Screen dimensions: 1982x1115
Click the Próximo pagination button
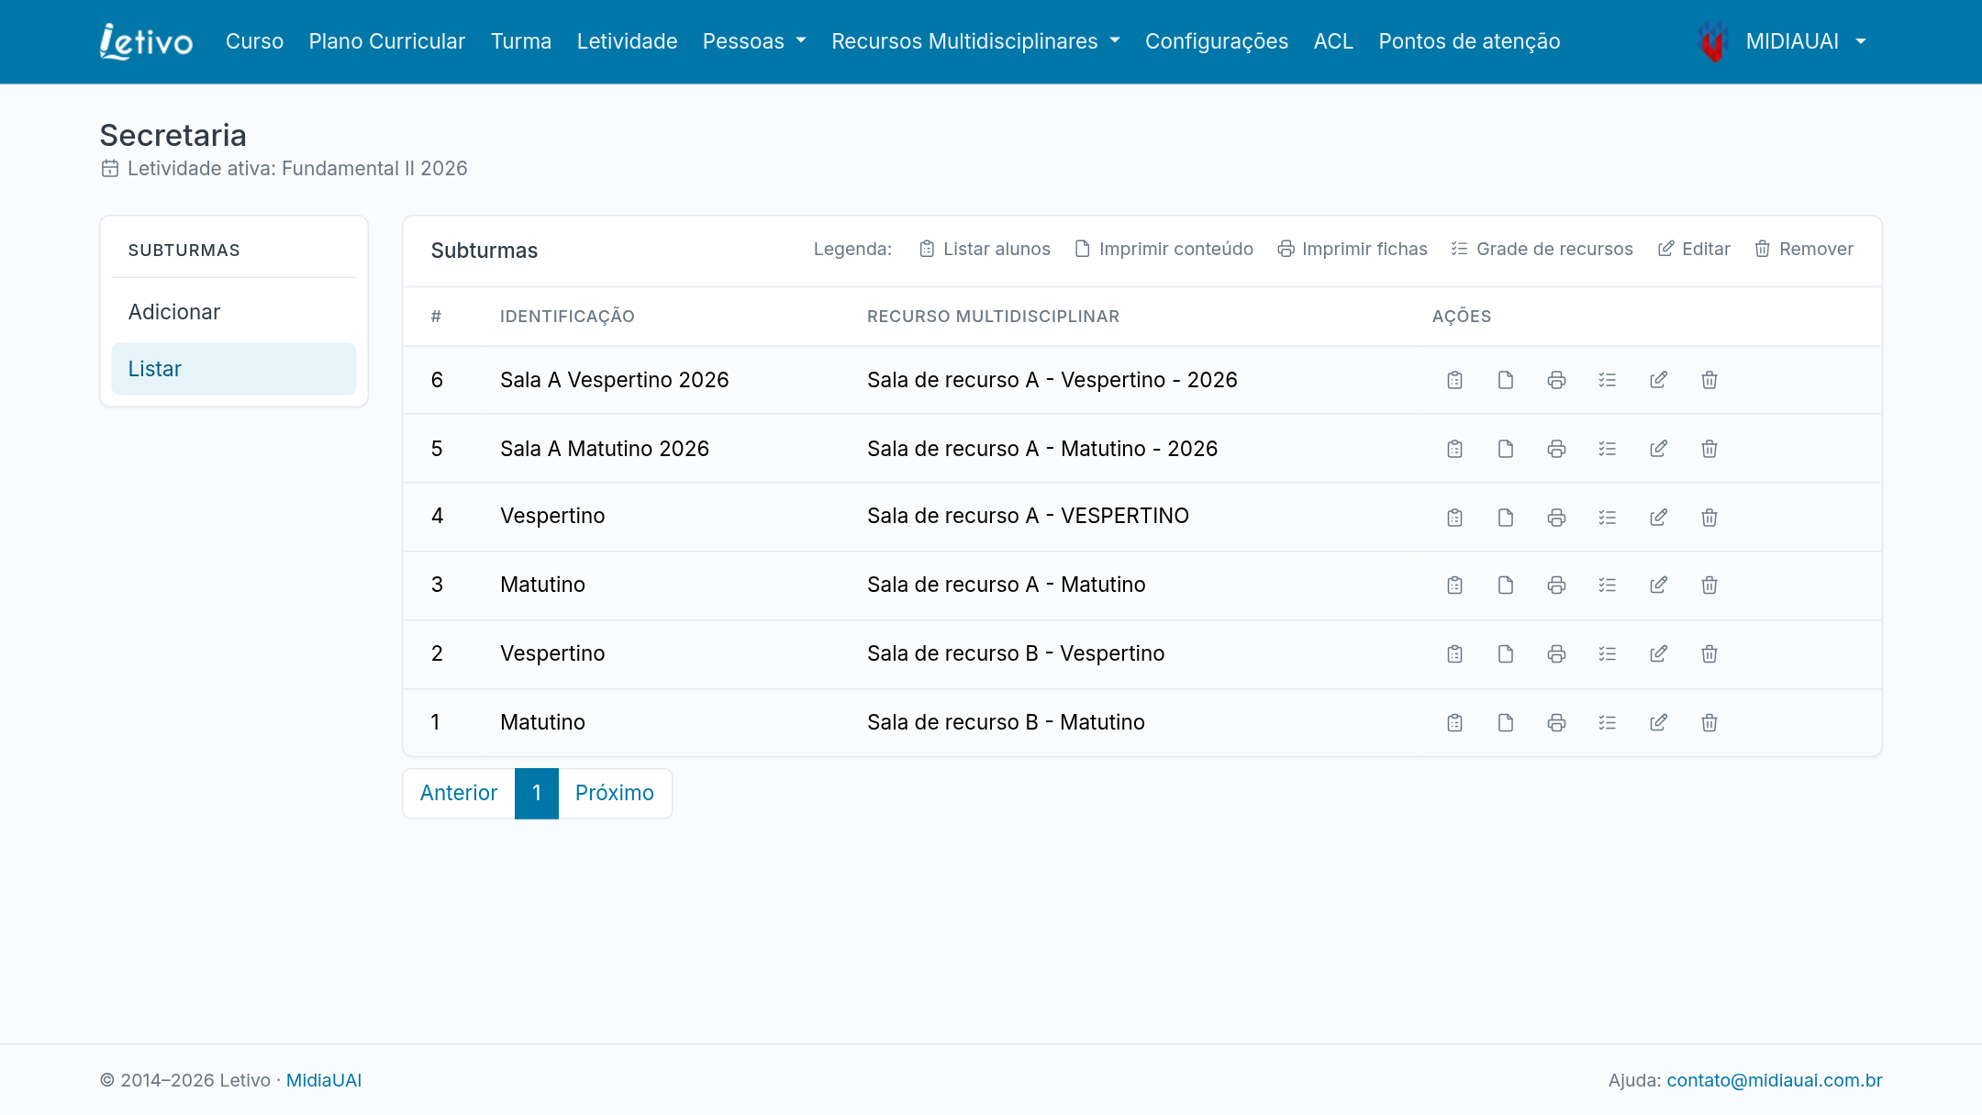tap(615, 793)
